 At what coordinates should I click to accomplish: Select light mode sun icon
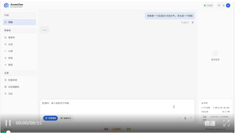point(228,5)
